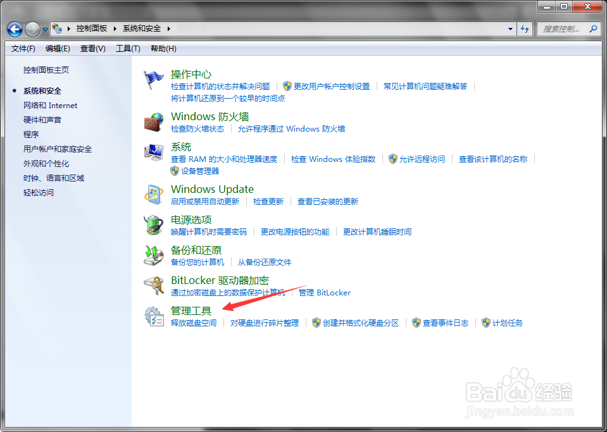
Task: Click the Power Options battery icon
Action: coord(154,225)
